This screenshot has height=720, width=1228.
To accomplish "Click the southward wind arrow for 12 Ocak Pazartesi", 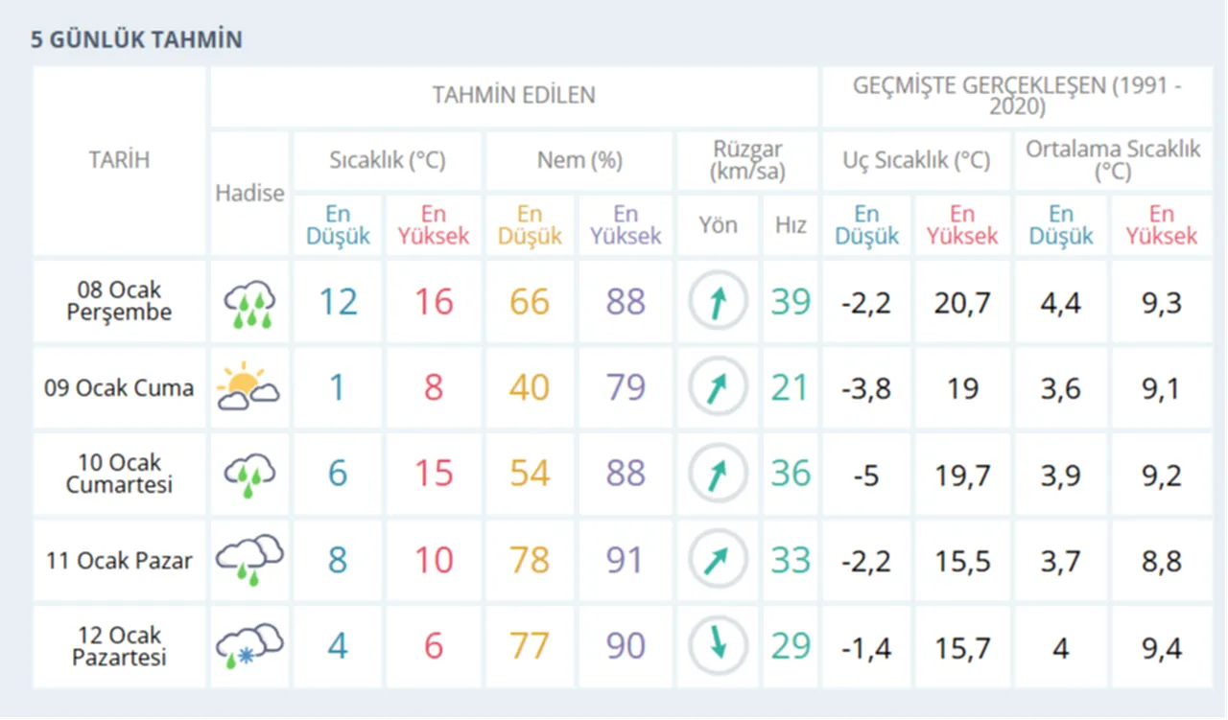I will point(718,645).
